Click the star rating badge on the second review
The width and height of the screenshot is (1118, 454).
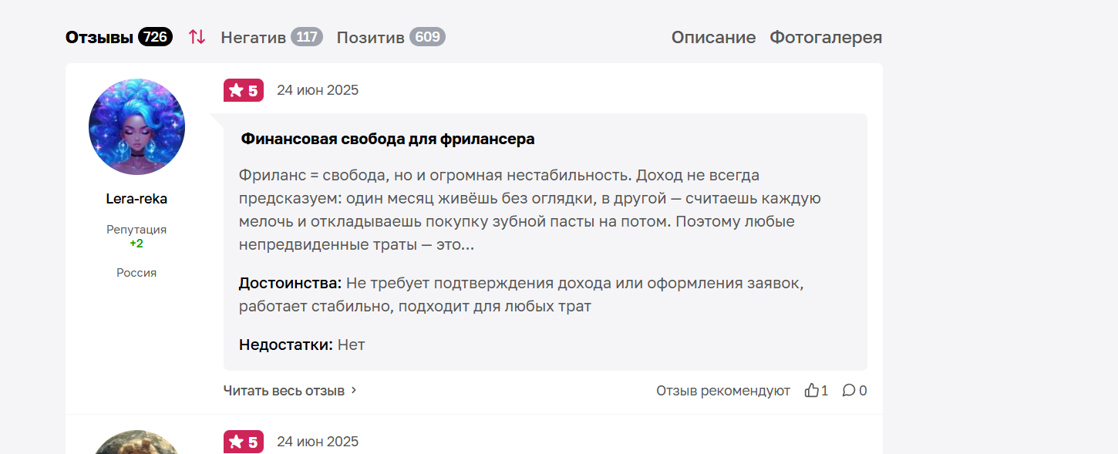(x=244, y=442)
